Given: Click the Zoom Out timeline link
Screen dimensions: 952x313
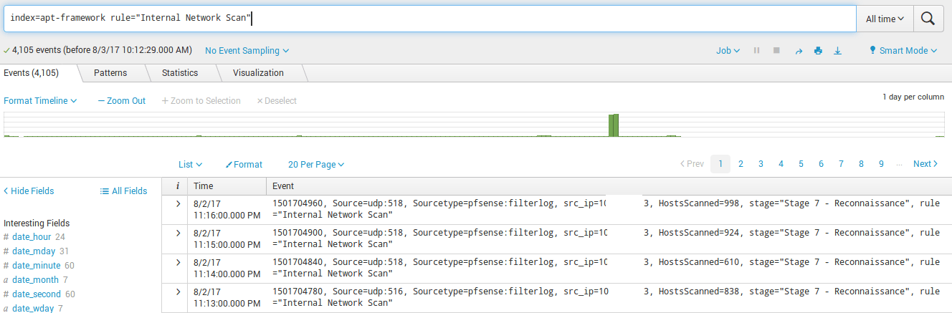Looking at the screenshot, I should point(122,101).
